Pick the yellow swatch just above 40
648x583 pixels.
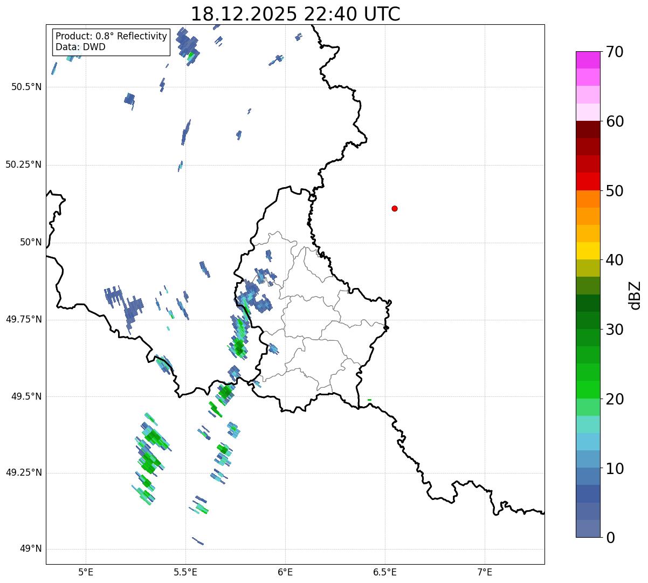pos(588,251)
